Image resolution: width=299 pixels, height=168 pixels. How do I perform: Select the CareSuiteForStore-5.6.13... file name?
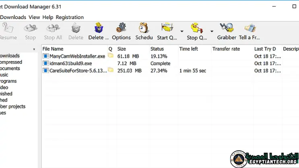point(78,71)
